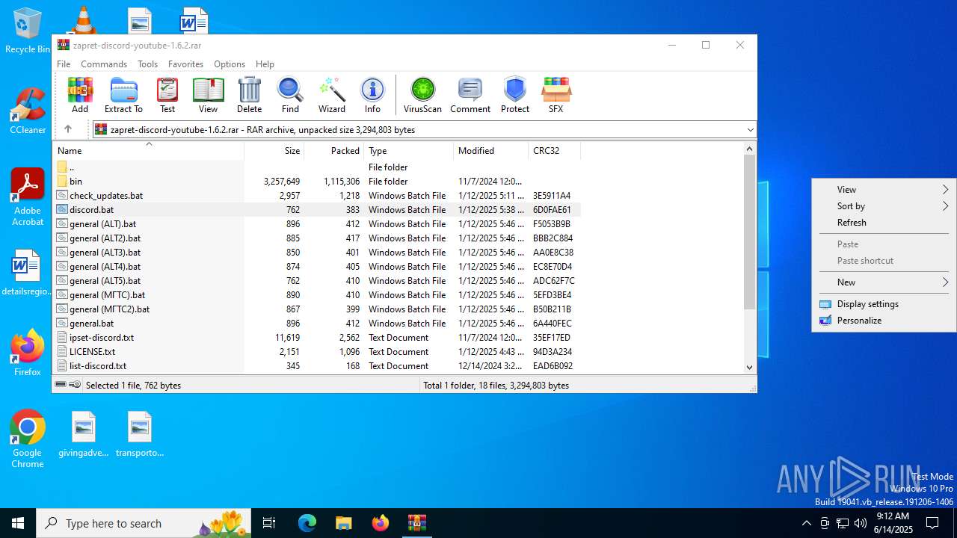Select the bin folder row

317,182
